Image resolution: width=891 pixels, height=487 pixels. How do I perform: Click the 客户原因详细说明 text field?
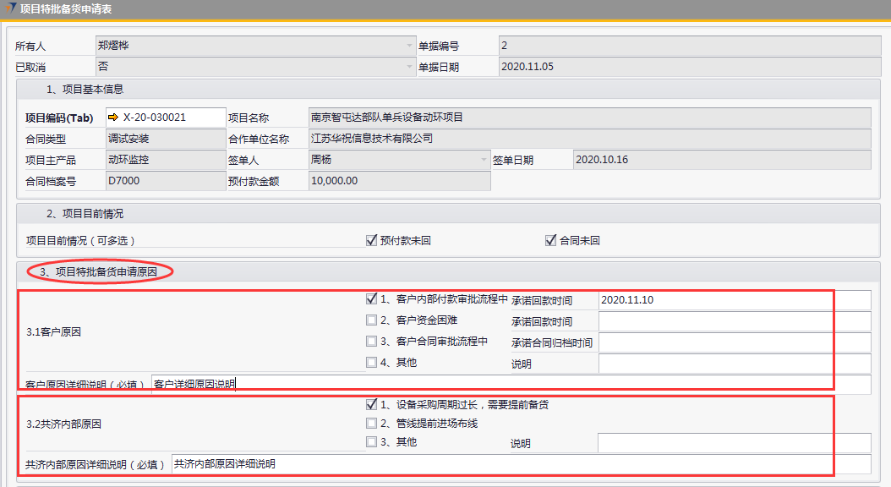(507, 385)
